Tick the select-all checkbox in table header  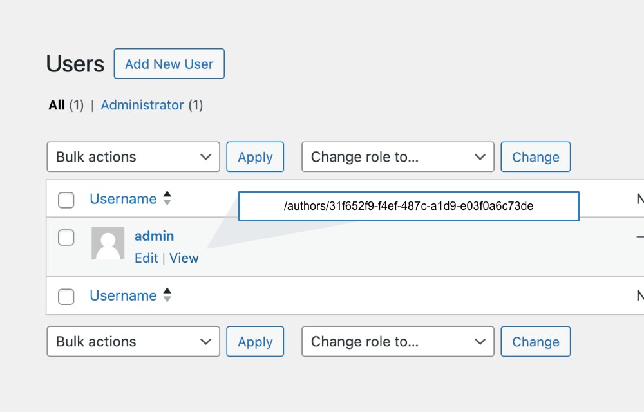(x=66, y=200)
